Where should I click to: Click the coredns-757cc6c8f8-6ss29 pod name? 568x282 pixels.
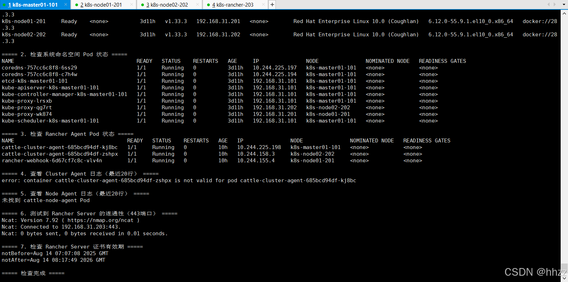pyautogui.click(x=39, y=68)
